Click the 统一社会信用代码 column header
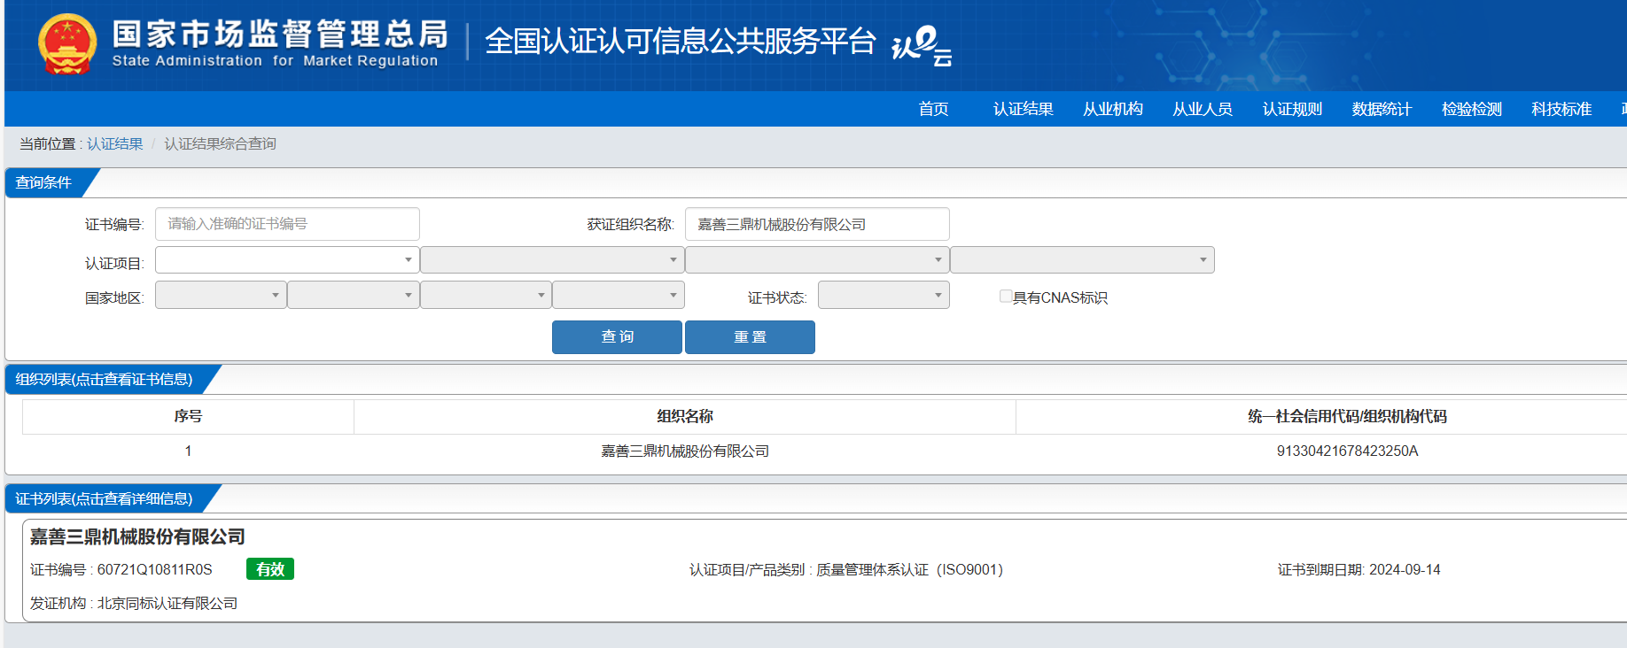This screenshot has height=648, width=1627. (1347, 416)
